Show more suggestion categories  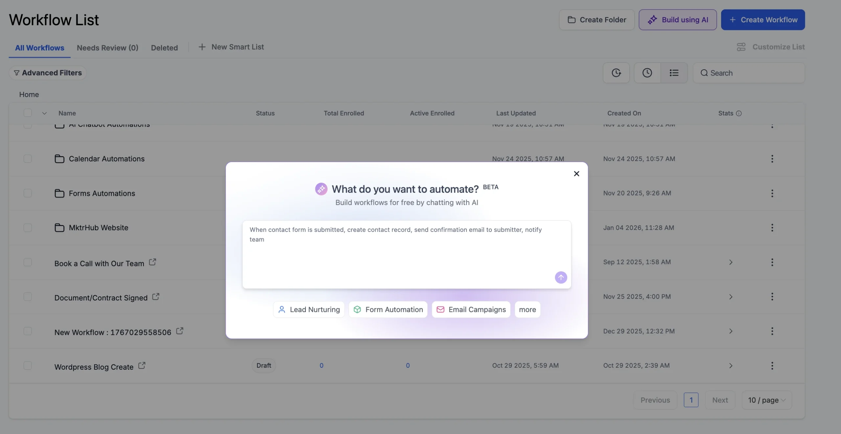[x=527, y=309]
